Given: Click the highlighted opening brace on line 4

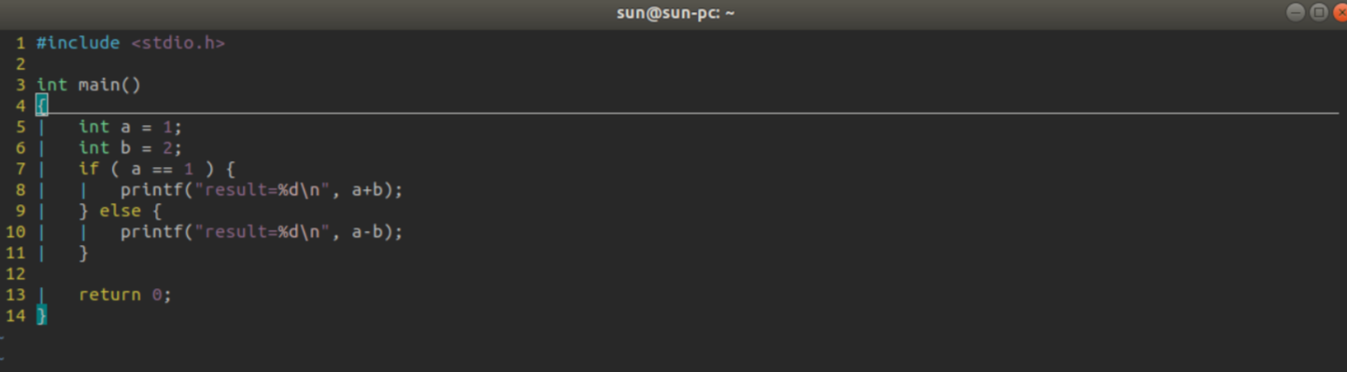Looking at the screenshot, I should coord(41,105).
